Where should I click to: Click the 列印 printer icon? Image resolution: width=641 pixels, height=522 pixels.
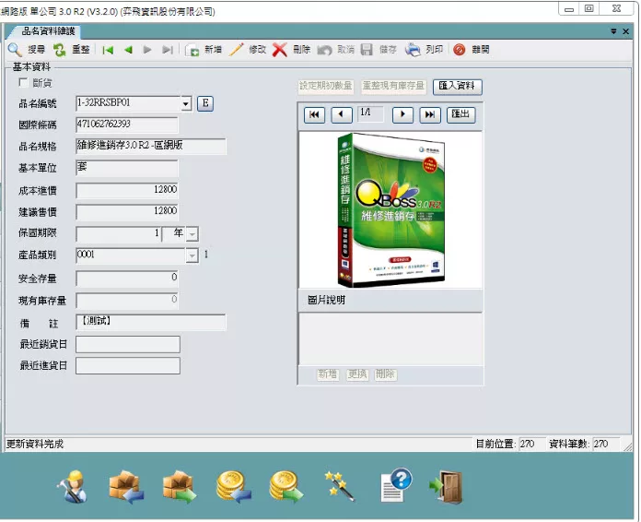pyautogui.click(x=414, y=50)
